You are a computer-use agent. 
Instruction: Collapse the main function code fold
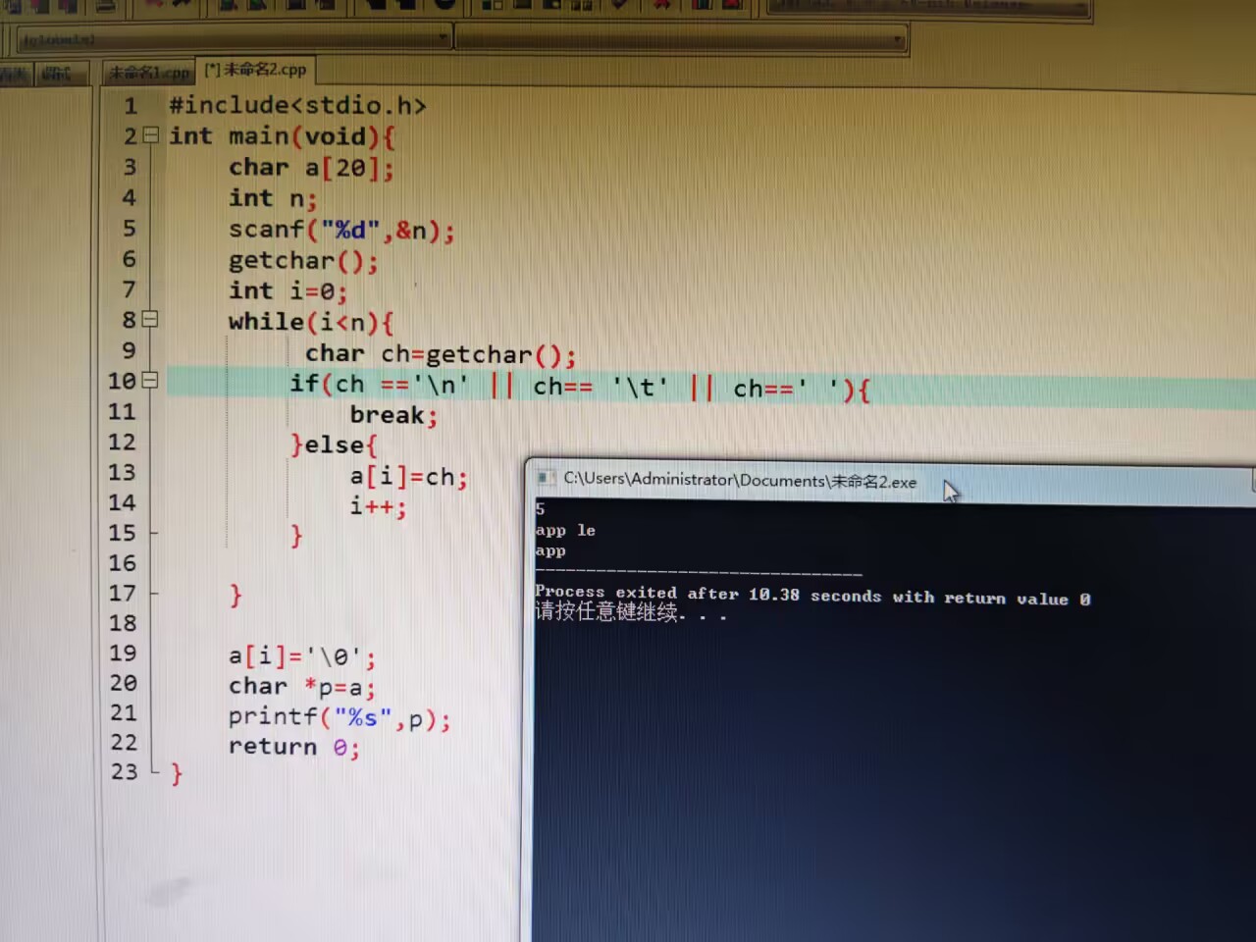point(150,136)
